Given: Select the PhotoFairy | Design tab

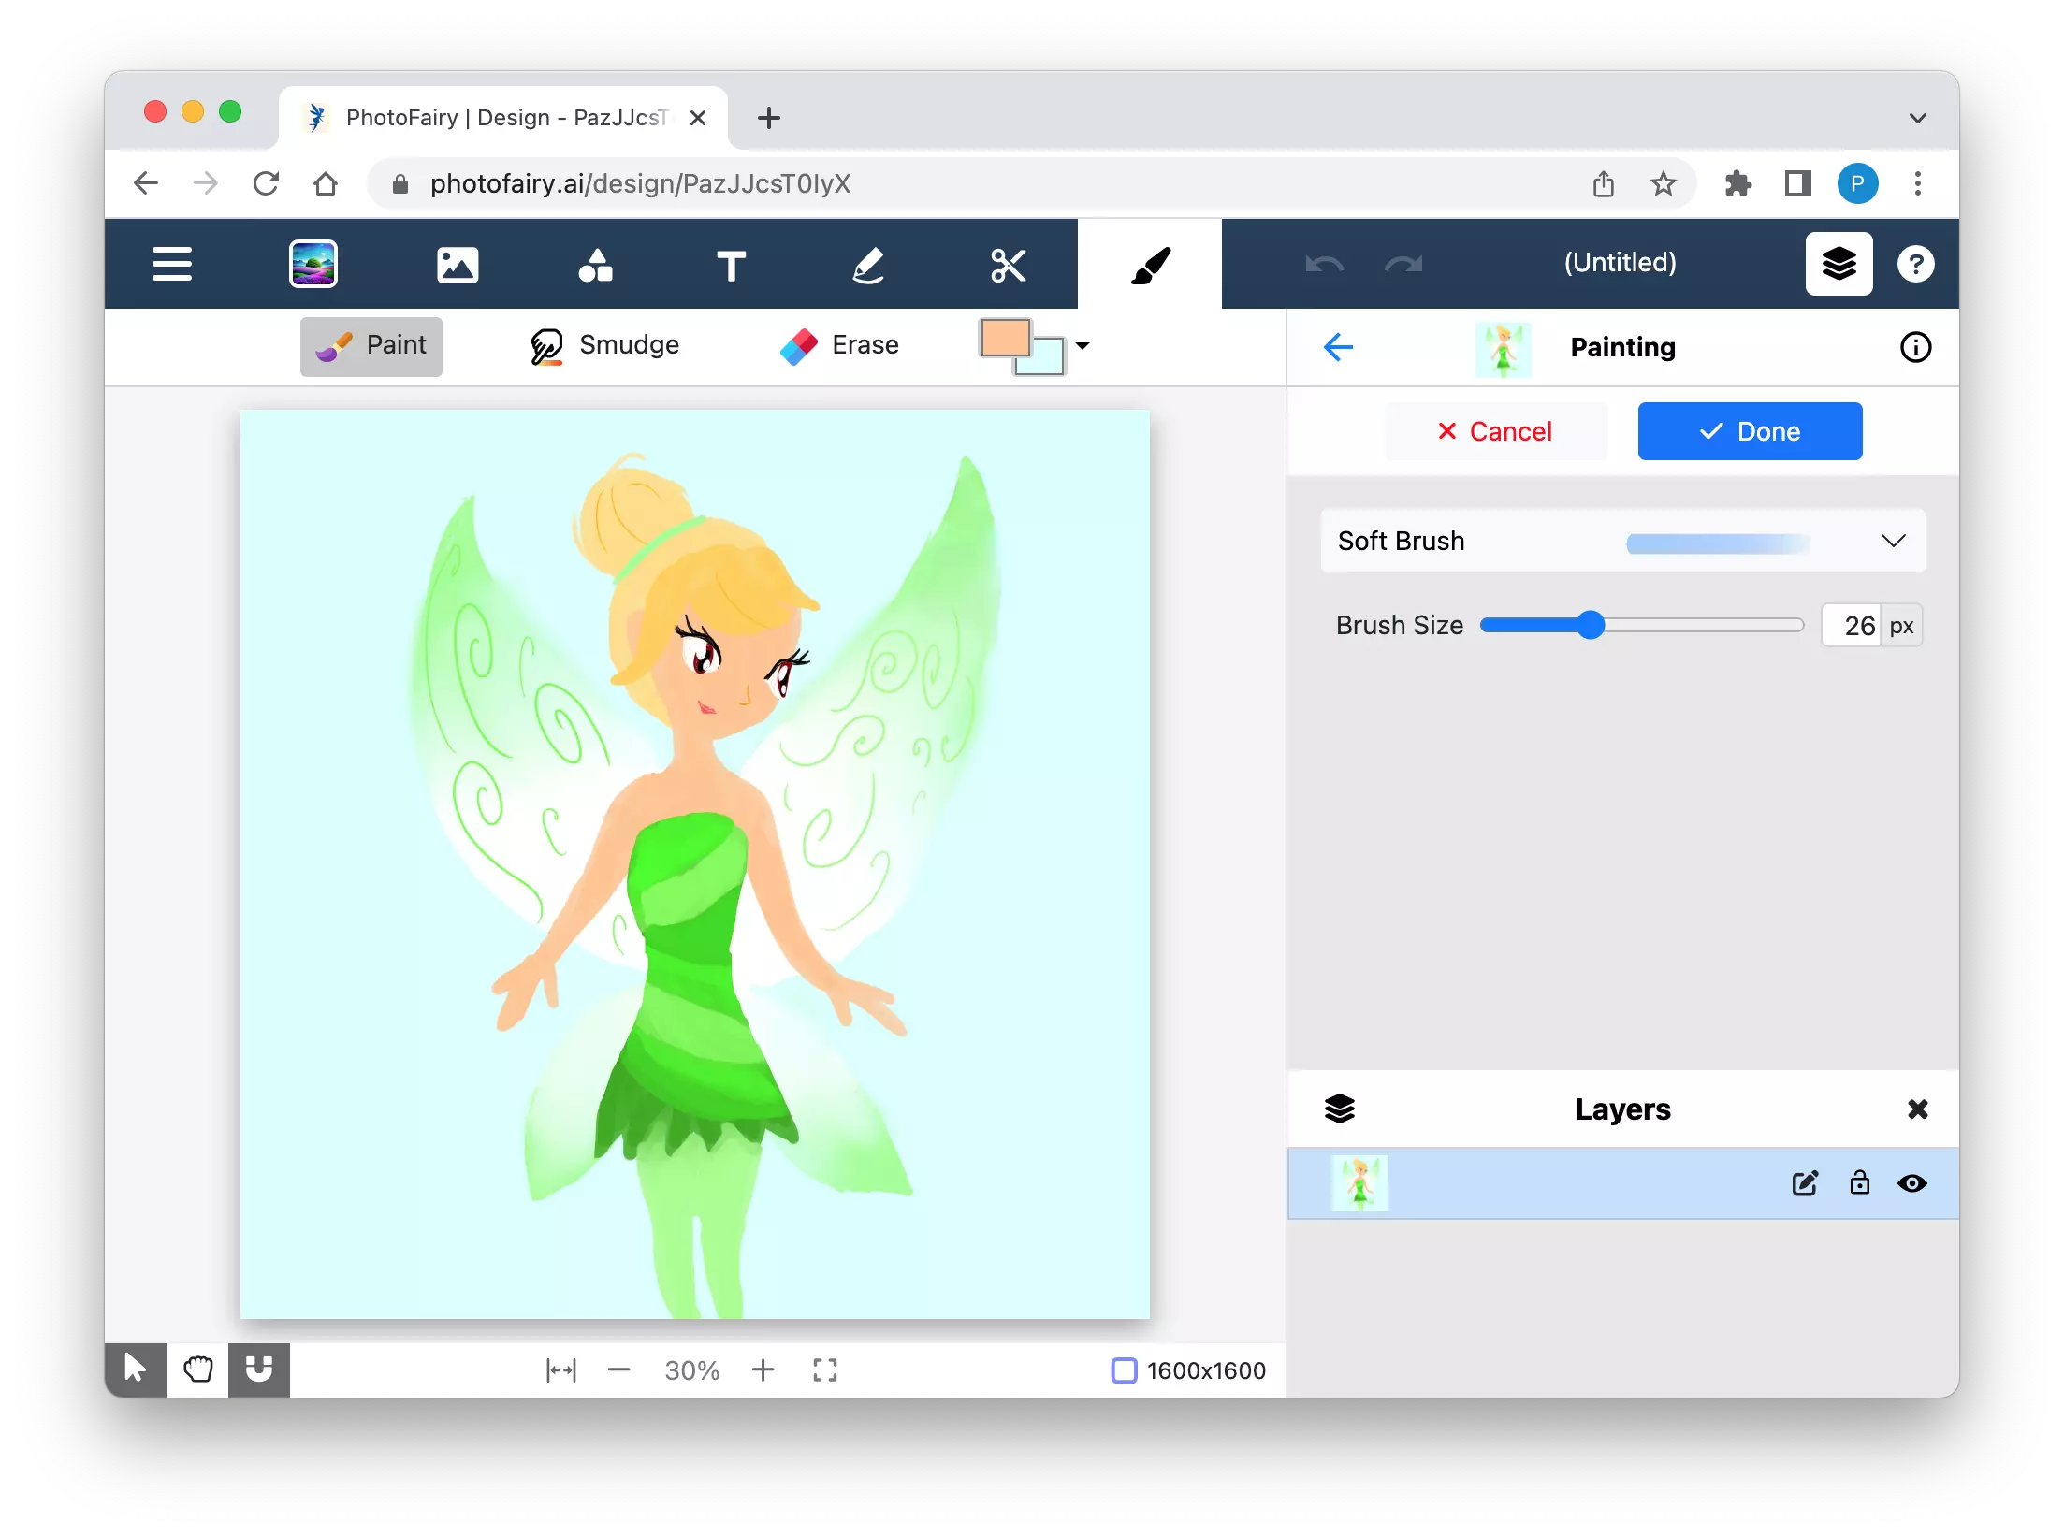Looking at the screenshot, I should [503, 118].
